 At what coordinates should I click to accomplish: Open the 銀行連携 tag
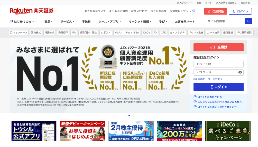[228, 32]
